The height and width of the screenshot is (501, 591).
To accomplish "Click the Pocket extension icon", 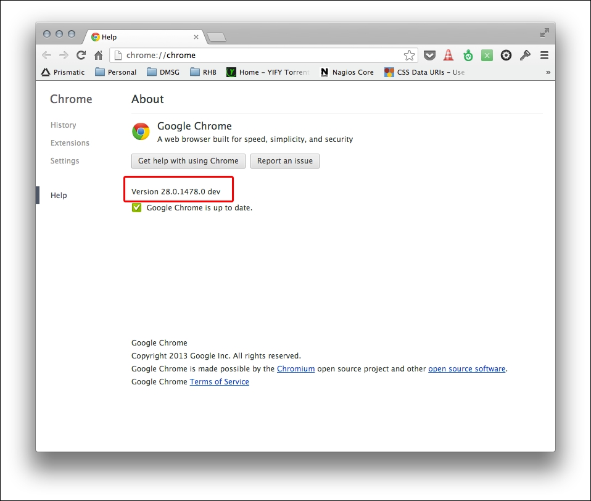I will coord(429,56).
